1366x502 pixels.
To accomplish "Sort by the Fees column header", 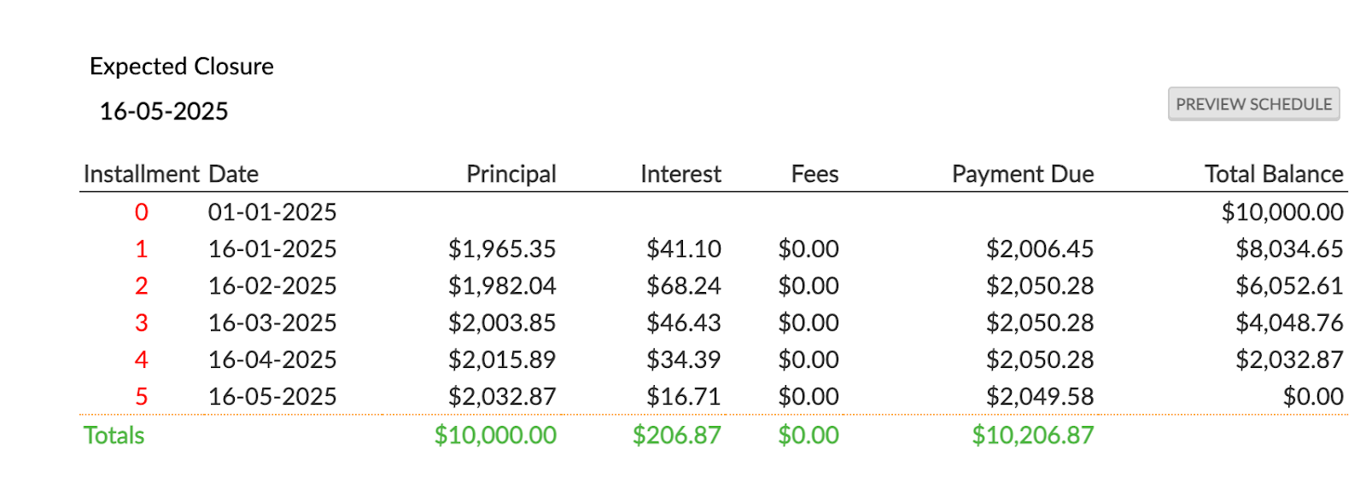I will pyautogui.click(x=814, y=173).
